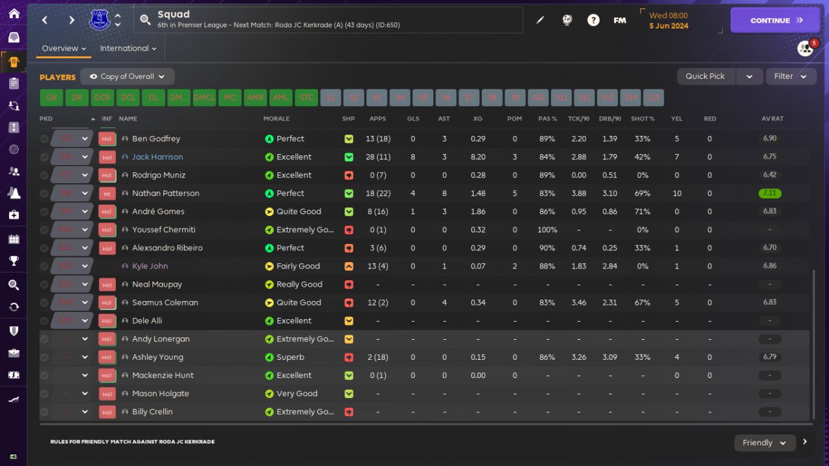This screenshot has width=829, height=466.
Task: Open position dropdown for Neal Maupay
Action: pos(85,284)
